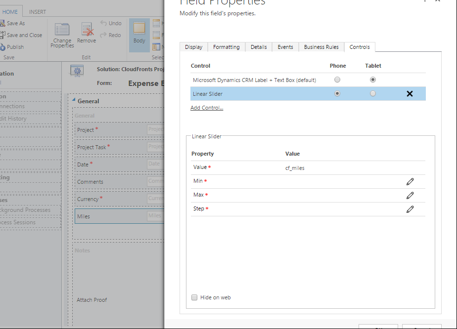Viewport: 457px width, 329px height.
Task: Click the pencil icon for Max property
Action: coord(410,196)
